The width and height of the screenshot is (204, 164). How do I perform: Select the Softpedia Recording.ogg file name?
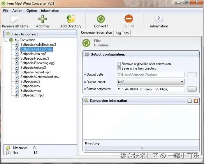coord(38,63)
